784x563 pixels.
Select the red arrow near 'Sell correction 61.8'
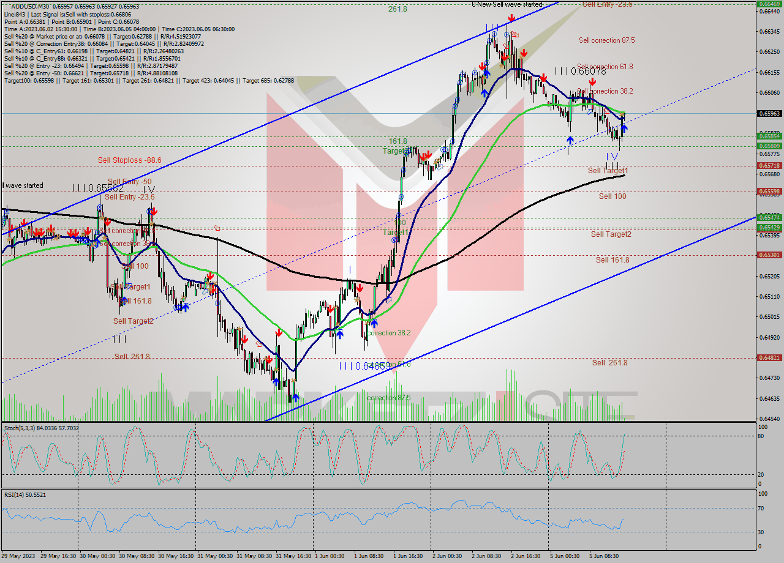click(x=543, y=78)
